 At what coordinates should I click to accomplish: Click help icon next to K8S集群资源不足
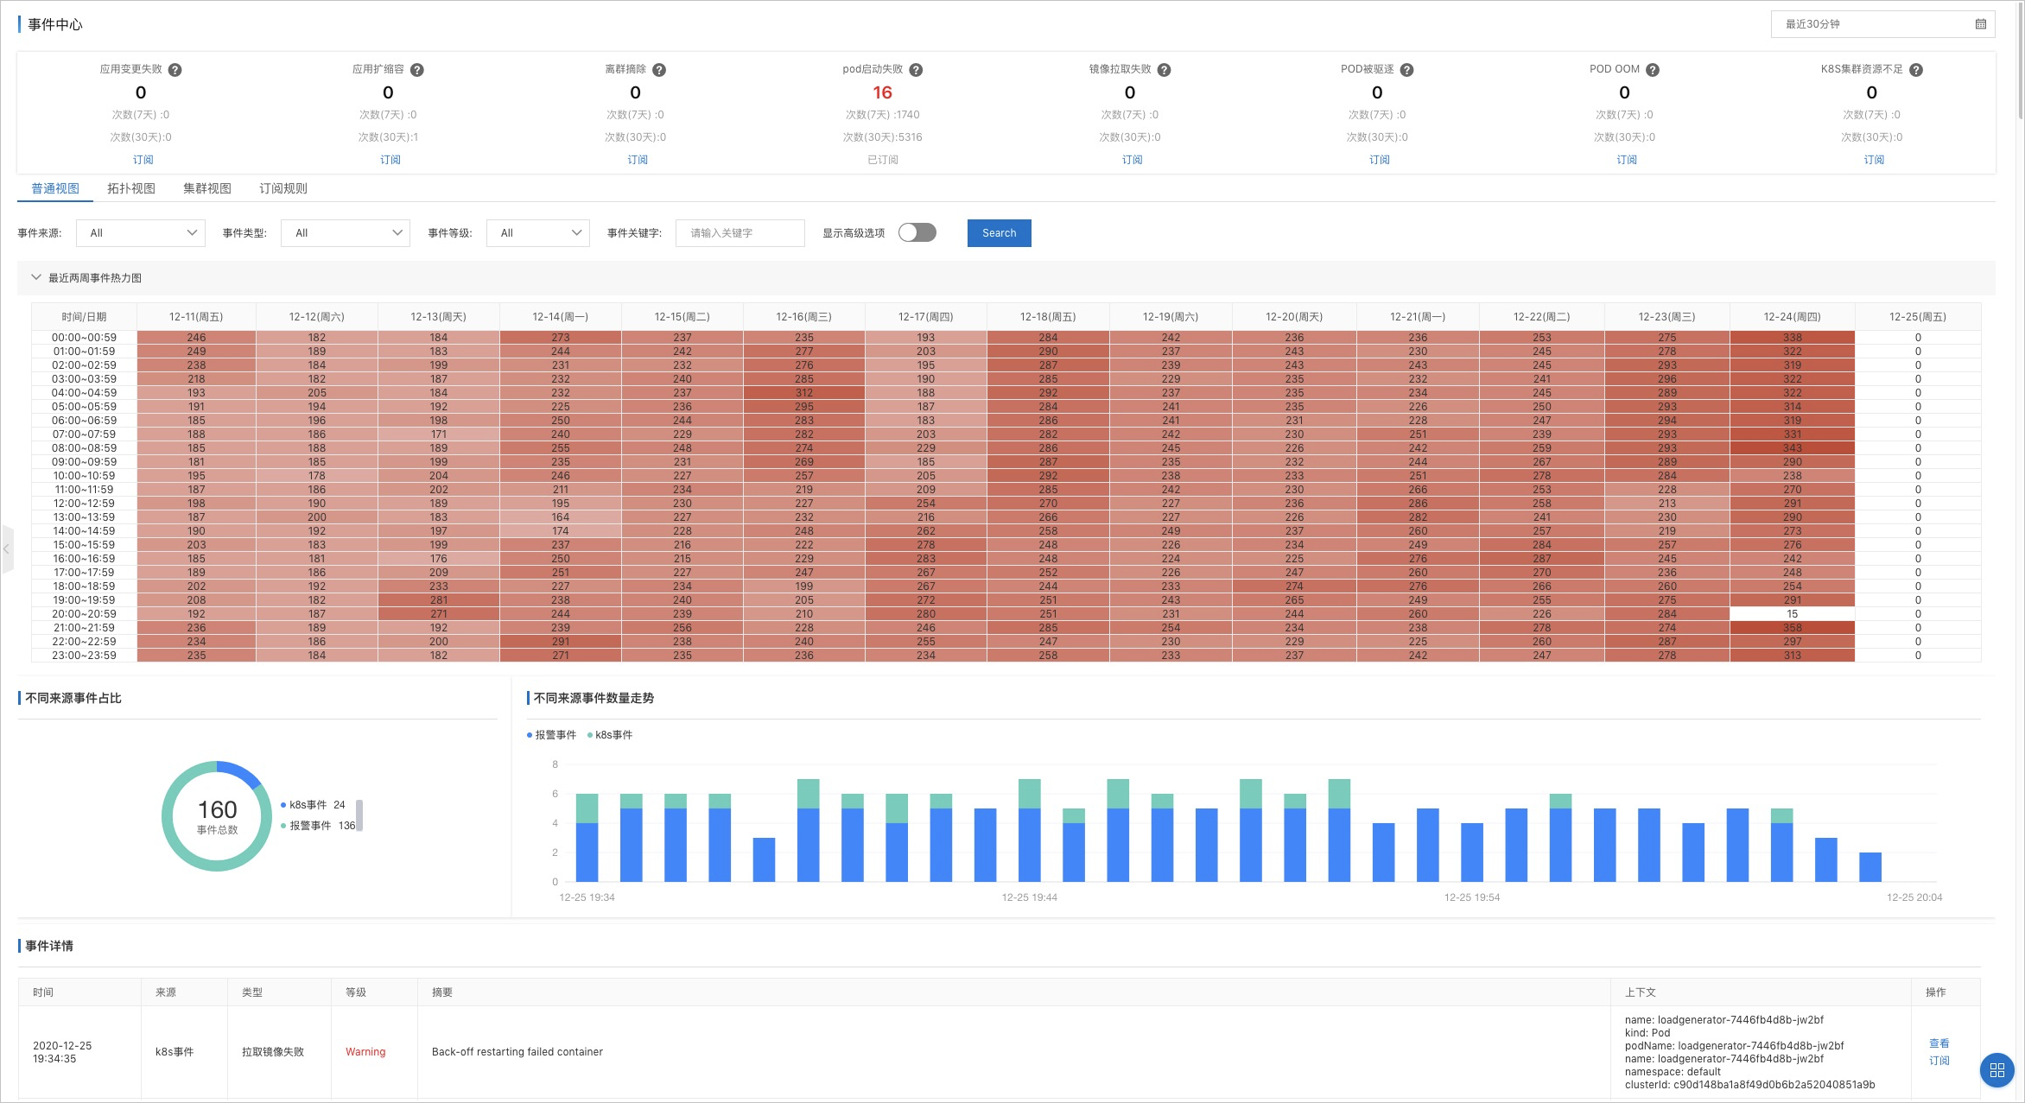tap(1915, 70)
